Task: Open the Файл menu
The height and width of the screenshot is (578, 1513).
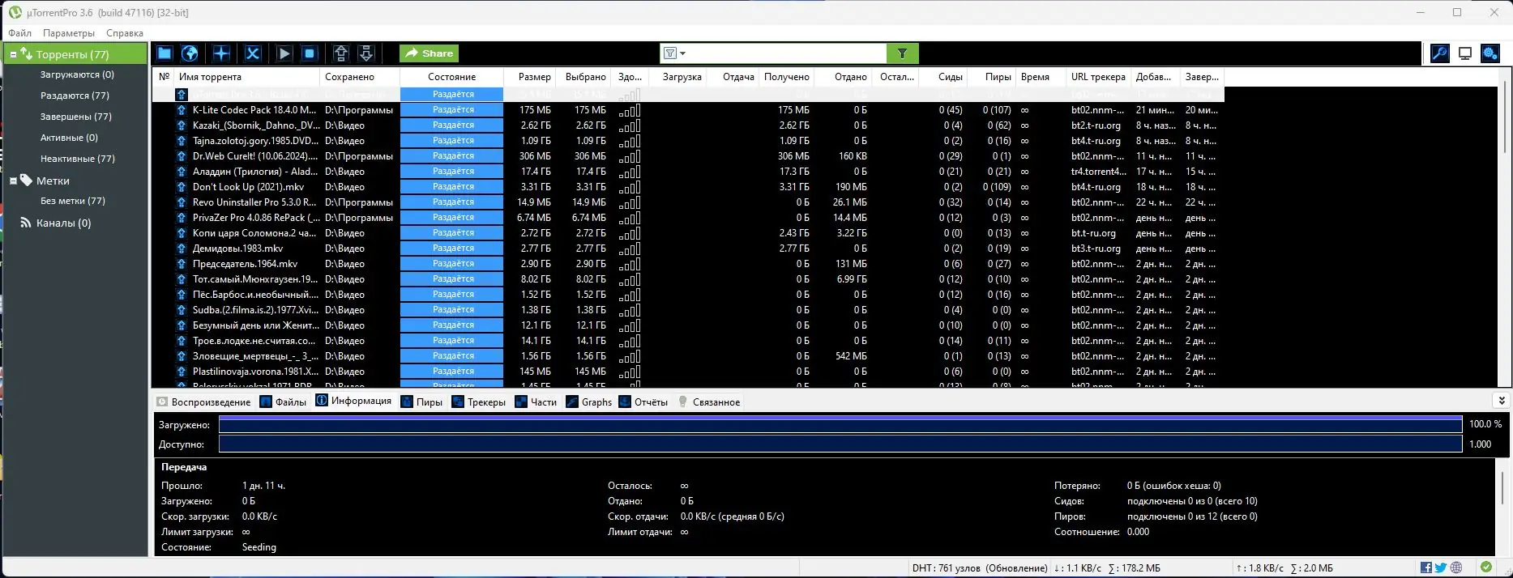Action: [x=20, y=33]
